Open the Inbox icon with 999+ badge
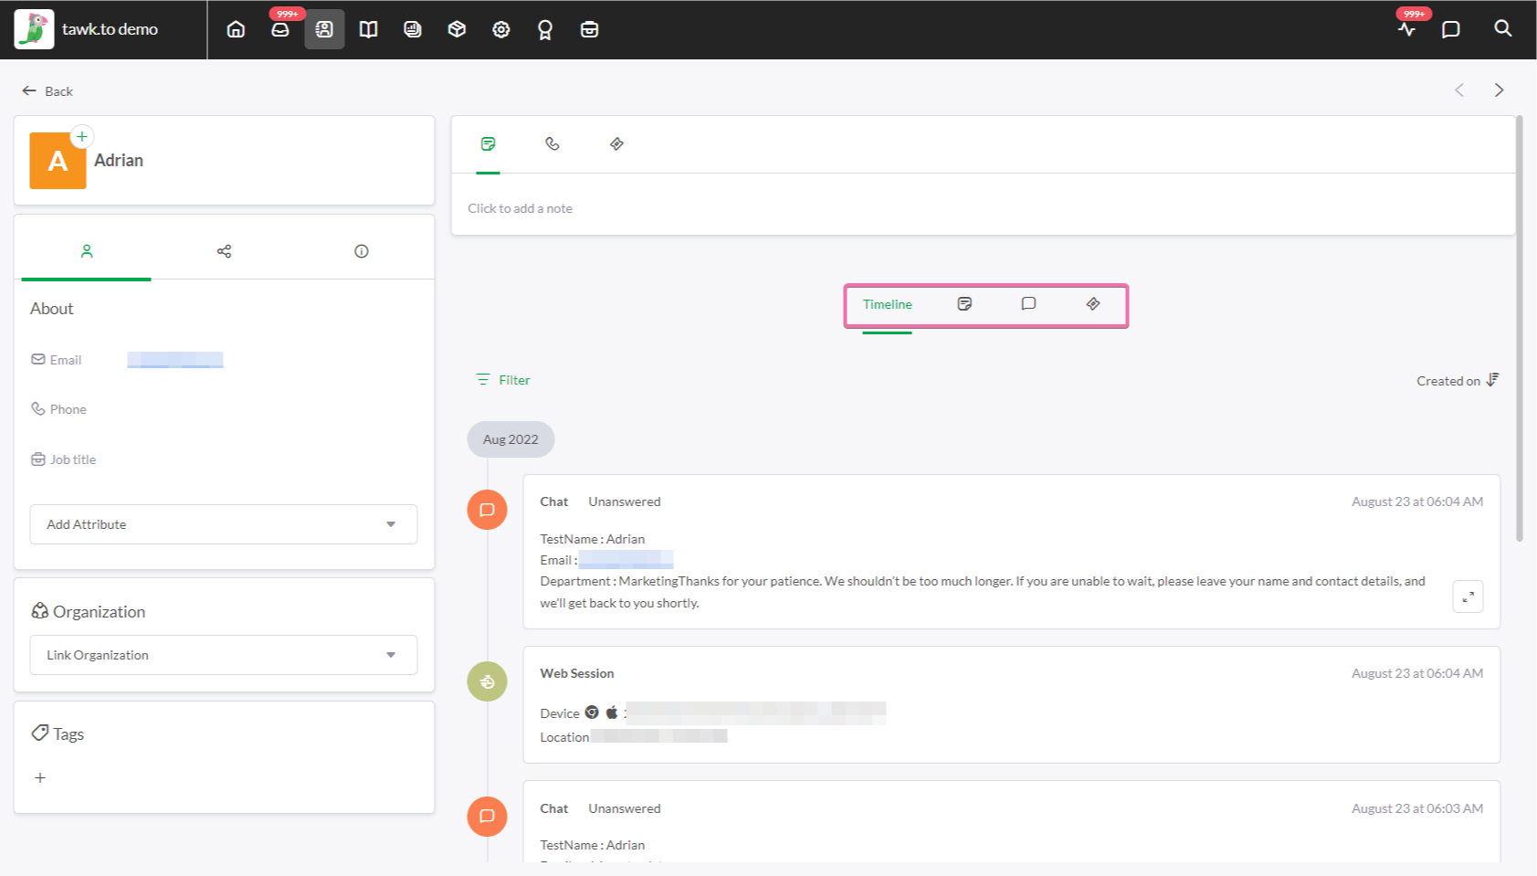 (280, 29)
